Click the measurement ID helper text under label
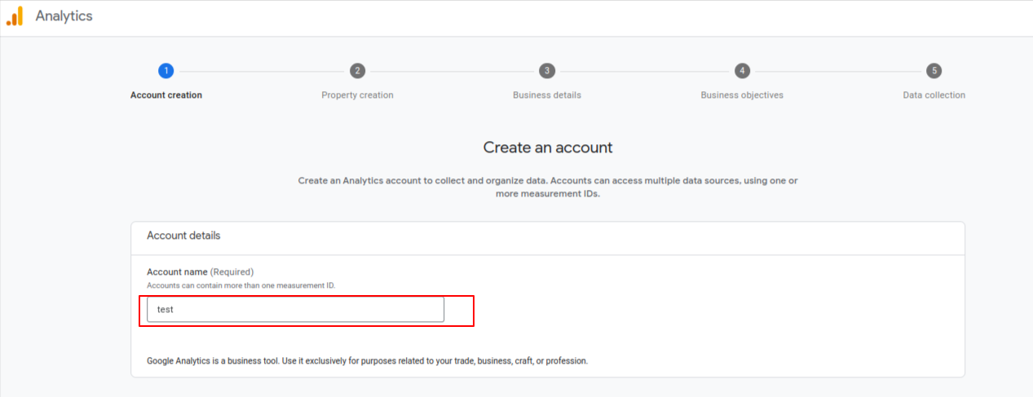Screen dimensions: 1033x397 click(241, 285)
